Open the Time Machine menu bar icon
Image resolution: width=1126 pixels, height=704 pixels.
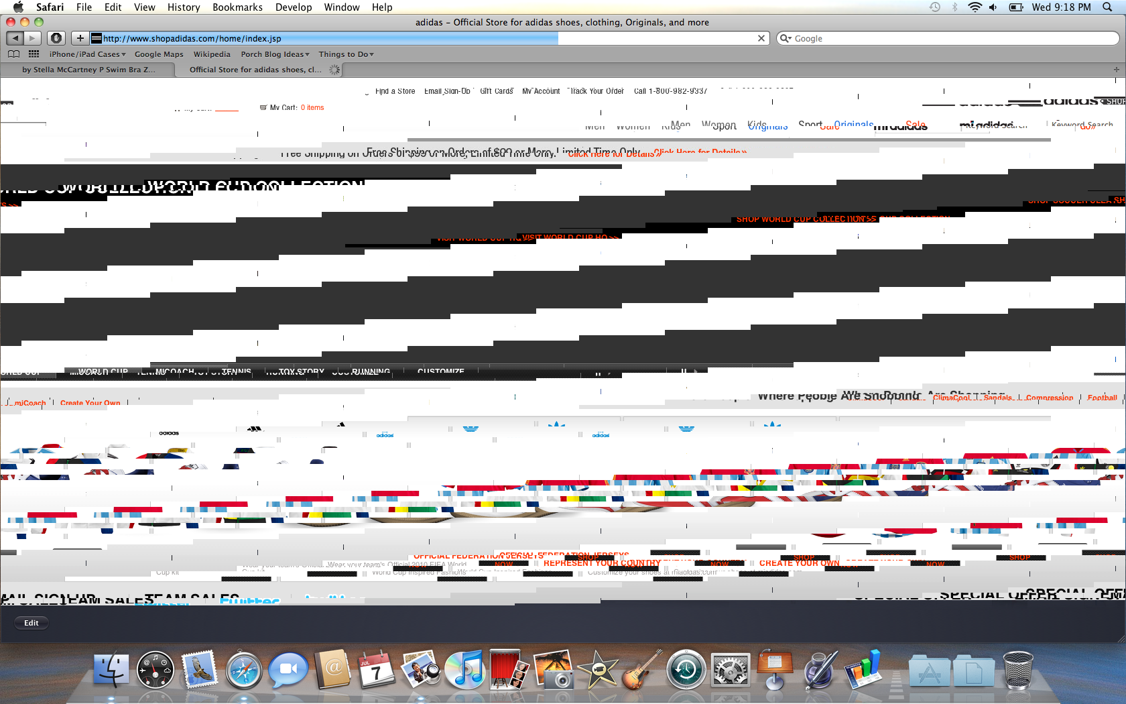935,7
